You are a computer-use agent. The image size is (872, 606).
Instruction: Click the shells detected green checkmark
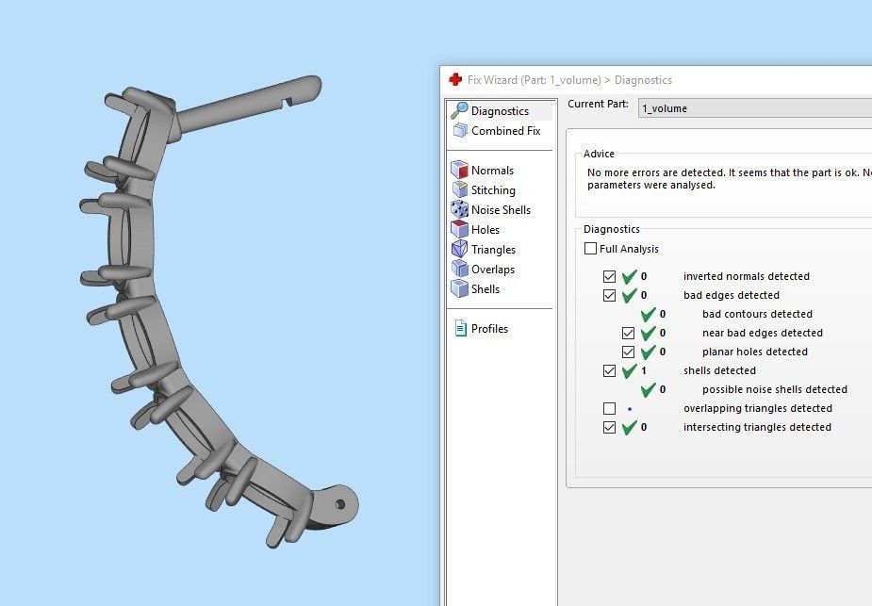coord(629,370)
